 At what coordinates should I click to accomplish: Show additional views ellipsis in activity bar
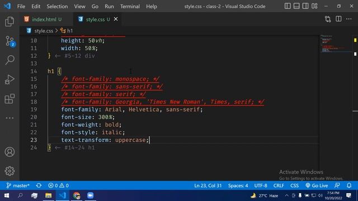10,118
